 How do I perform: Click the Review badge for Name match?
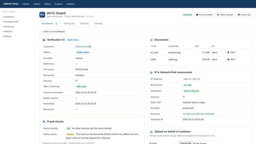(70, 134)
